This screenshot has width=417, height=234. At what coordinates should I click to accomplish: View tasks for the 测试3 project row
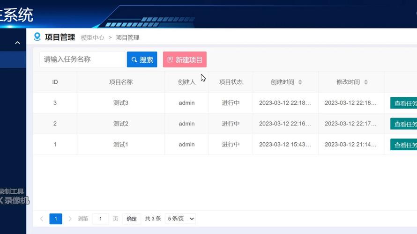point(404,103)
